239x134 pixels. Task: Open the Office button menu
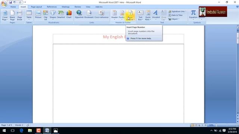click(x=4, y=4)
